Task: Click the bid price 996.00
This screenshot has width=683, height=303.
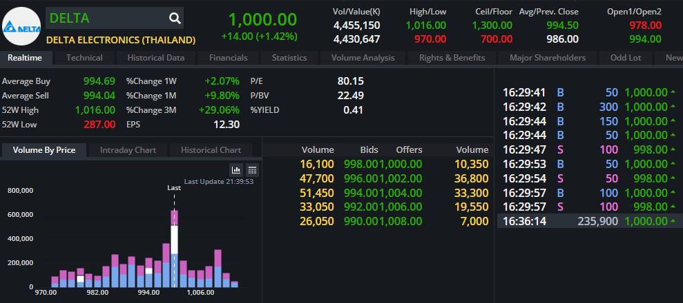Action: click(361, 178)
